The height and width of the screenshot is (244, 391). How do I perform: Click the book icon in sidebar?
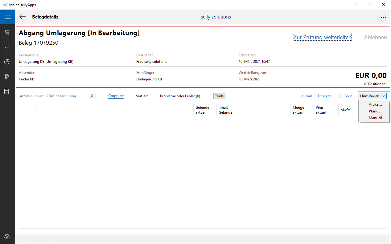click(x=7, y=91)
